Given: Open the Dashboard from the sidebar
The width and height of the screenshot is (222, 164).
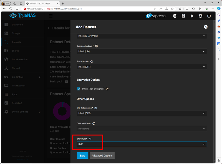Looking at the screenshot, I should (x=17, y=25).
